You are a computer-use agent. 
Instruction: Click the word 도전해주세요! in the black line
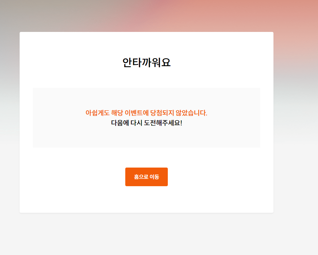[x=163, y=123]
